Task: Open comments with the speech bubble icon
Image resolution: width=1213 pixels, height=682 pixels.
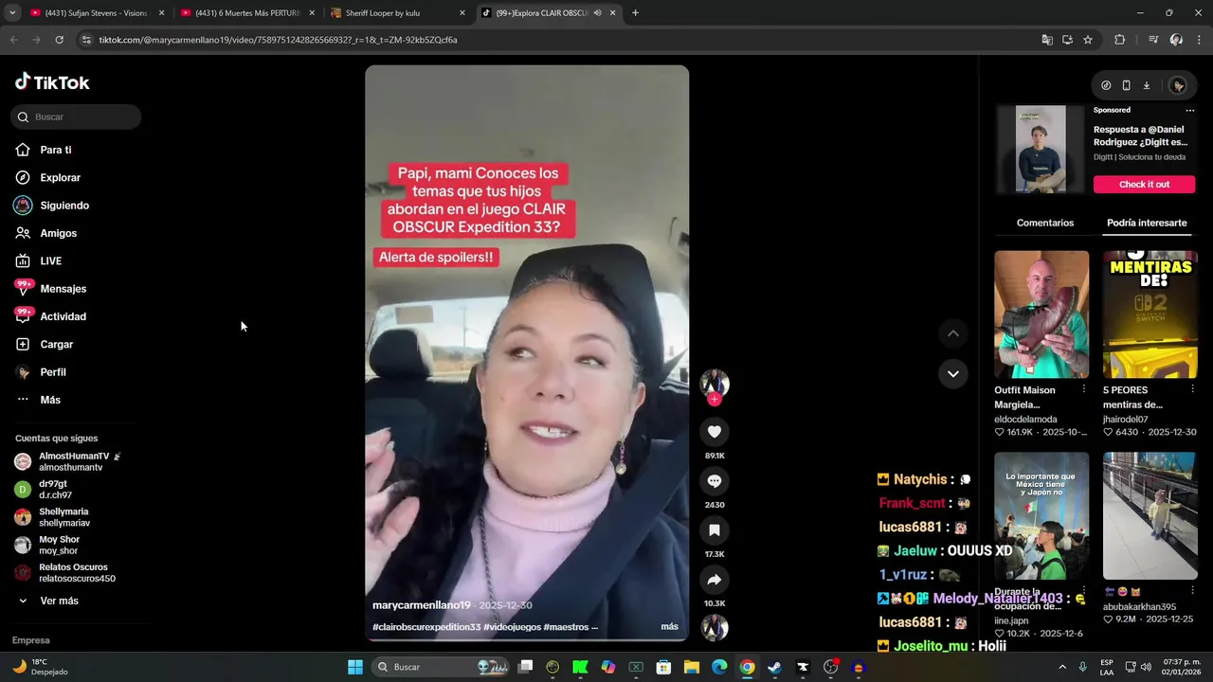Action: (x=715, y=481)
